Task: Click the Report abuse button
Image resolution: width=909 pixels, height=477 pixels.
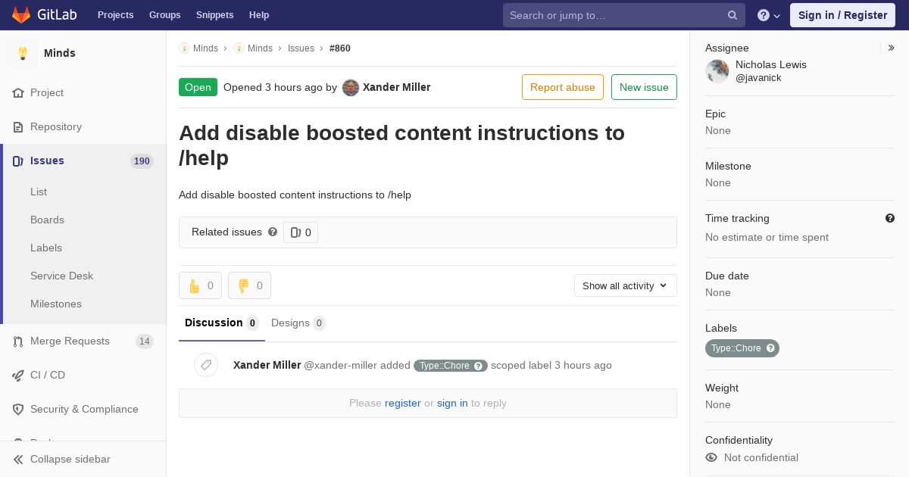Action: [563, 87]
